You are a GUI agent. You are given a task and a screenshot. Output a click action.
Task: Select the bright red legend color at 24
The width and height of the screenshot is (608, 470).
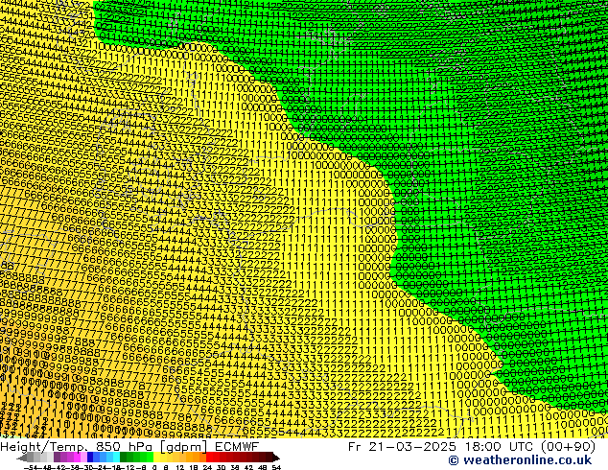(209, 457)
